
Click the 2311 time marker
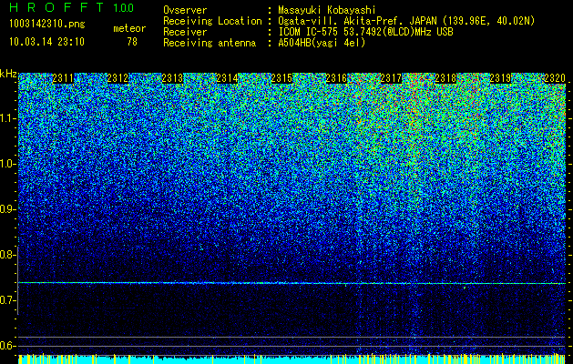click(63, 78)
